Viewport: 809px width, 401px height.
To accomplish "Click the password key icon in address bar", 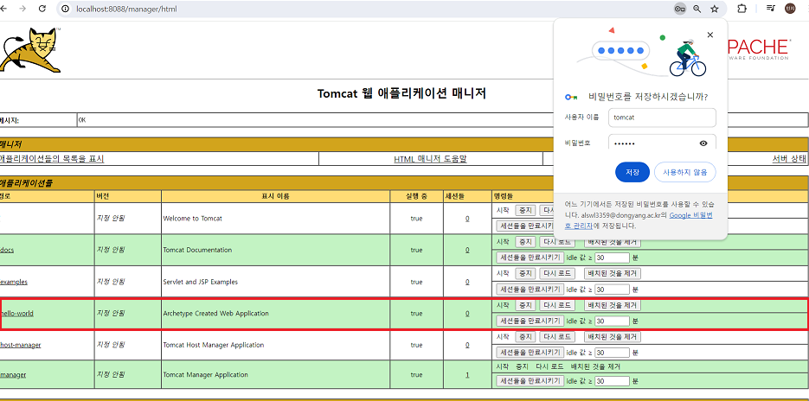I will [x=680, y=9].
